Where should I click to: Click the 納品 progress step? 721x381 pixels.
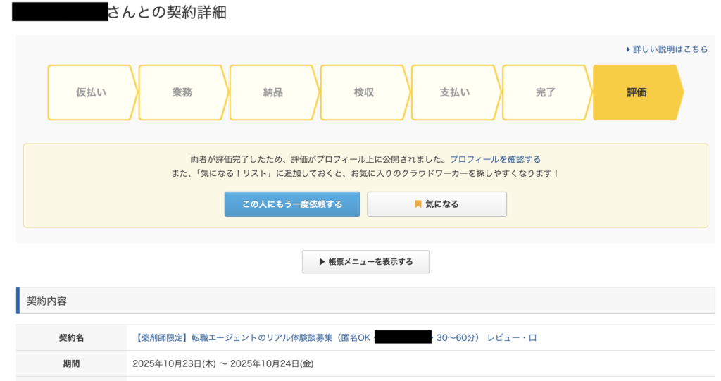click(x=273, y=93)
